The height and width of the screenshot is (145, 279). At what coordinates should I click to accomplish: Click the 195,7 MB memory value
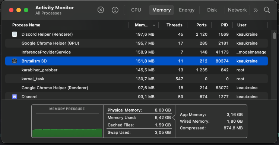[x=145, y=43]
